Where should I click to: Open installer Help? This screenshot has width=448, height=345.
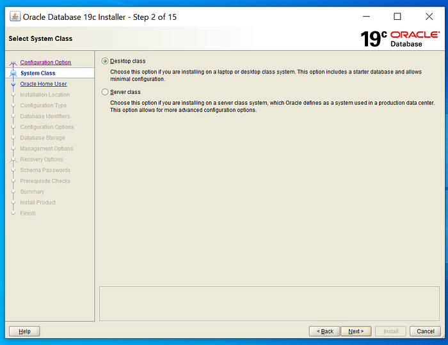(24, 332)
